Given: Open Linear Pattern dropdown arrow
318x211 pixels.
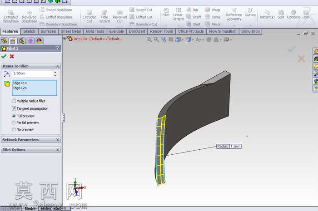Looking at the screenshot, I should 178,25.
